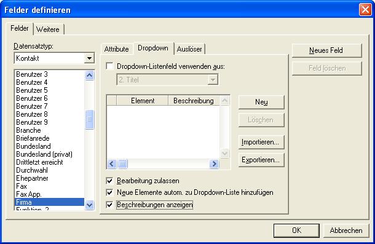The height and width of the screenshot is (244, 375).
Task: Click element table scroll-left arrow
Action: pyautogui.click(x=112, y=164)
